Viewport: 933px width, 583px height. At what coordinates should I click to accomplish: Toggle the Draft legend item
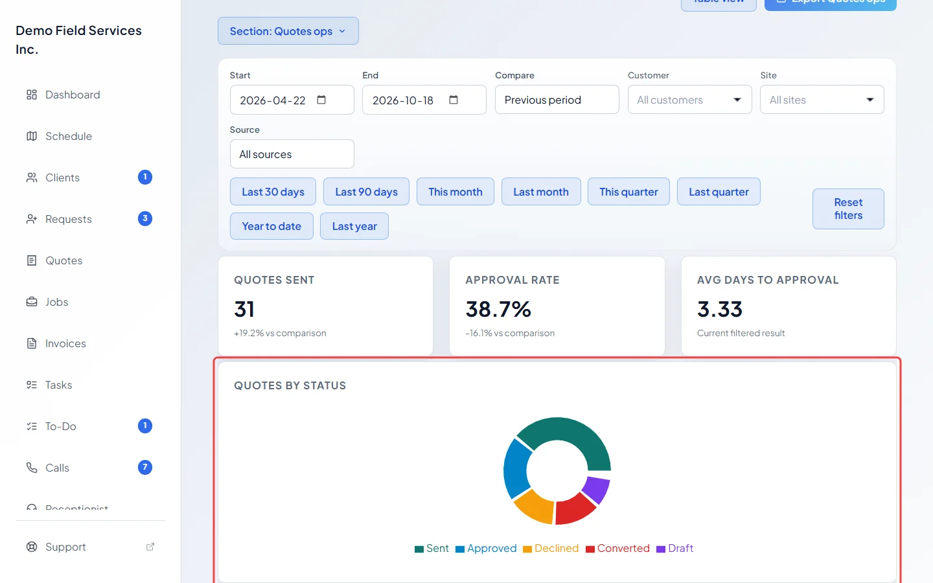(674, 549)
